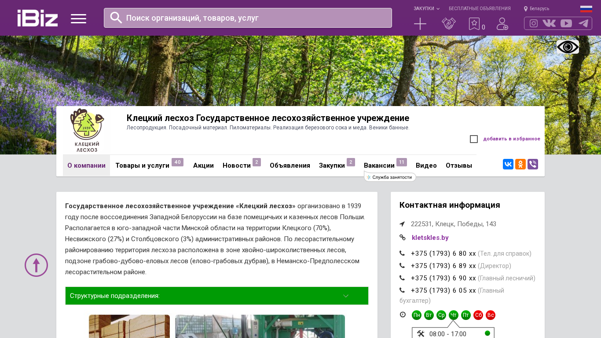Click the handshake deals icon
Image resolution: width=601 pixels, height=338 pixels.
pyautogui.click(x=448, y=24)
